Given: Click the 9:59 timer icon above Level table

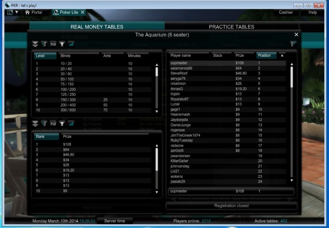Looking at the screenshot, I should (53, 44).
